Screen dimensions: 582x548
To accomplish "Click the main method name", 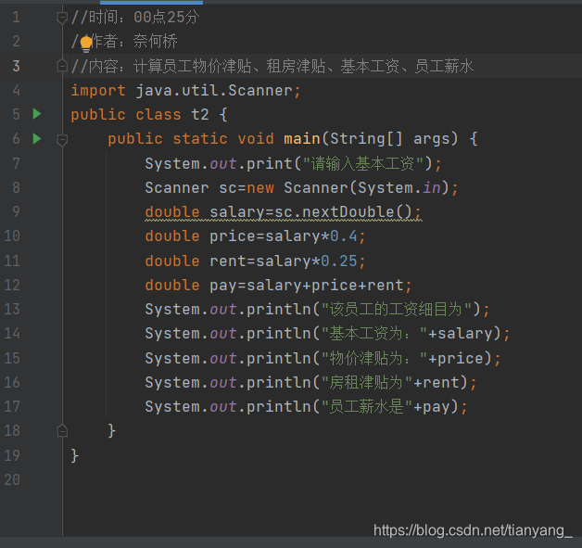I will pos(302,139).
